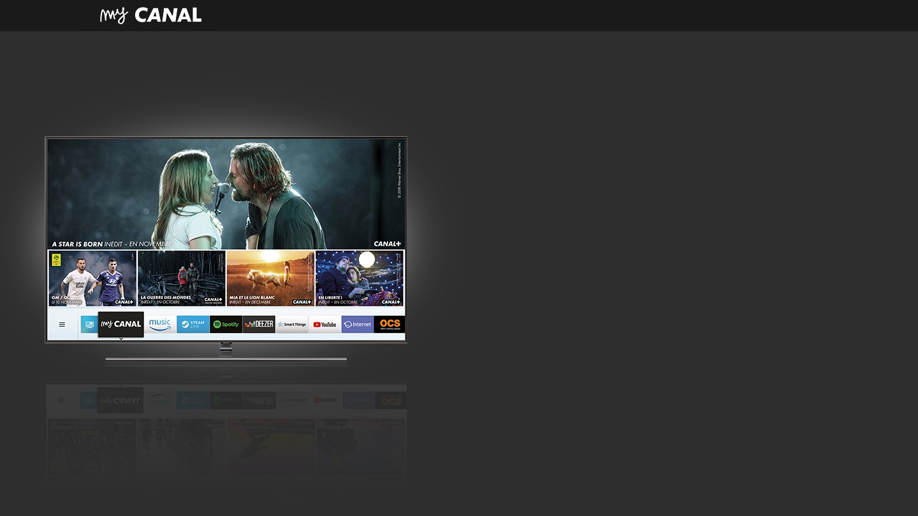Click the 'A STAR IS BORN' caption text

[77, 244]
